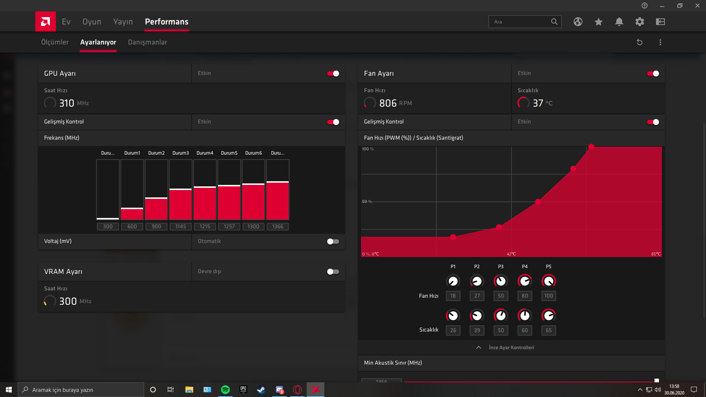Enable VRAM Ayarı switch
Screen dimensions: 706x397
[x=333, y=272]
